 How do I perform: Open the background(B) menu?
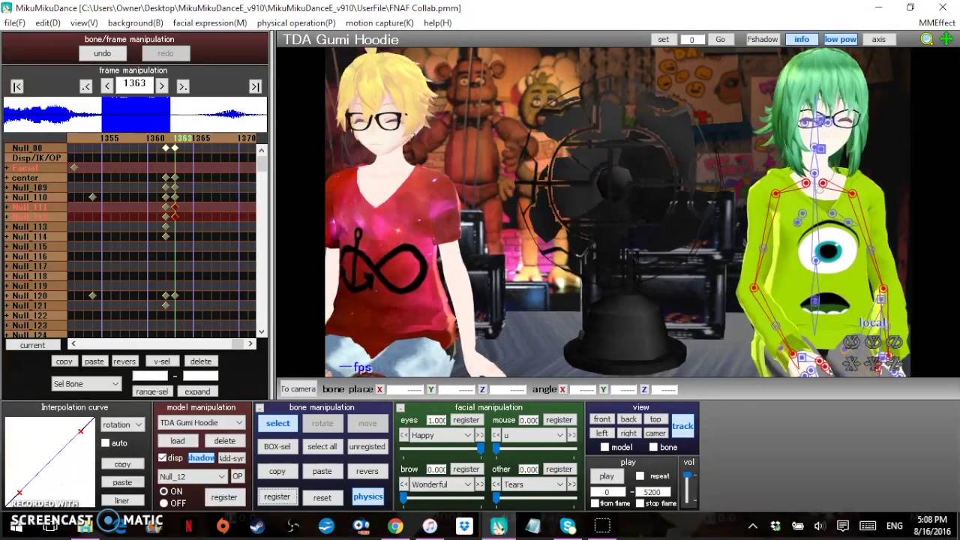click(136, 23)
